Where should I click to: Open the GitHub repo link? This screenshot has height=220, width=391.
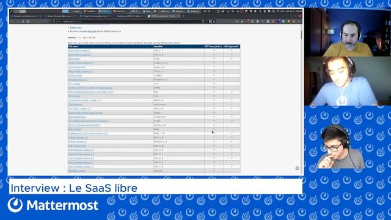[x=76, y=28]
